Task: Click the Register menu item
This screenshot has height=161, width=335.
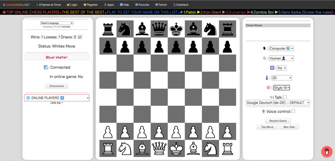Action: [91, 5]
